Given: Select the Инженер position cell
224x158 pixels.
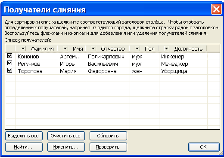Looking at the screenshot, I should click(x=183, y=57).
